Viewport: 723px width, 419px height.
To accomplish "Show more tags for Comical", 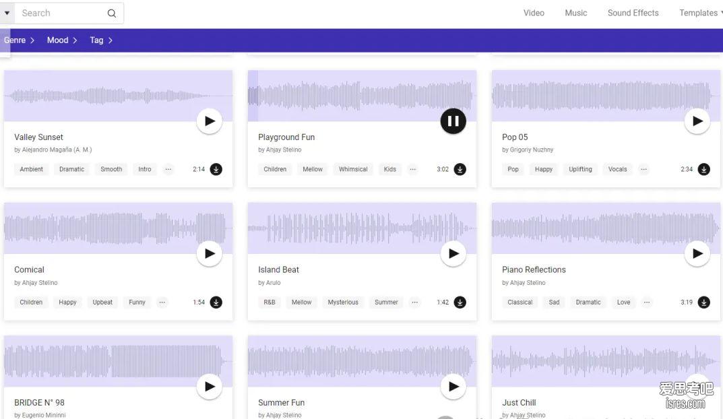I will click(x=162, y=302).
